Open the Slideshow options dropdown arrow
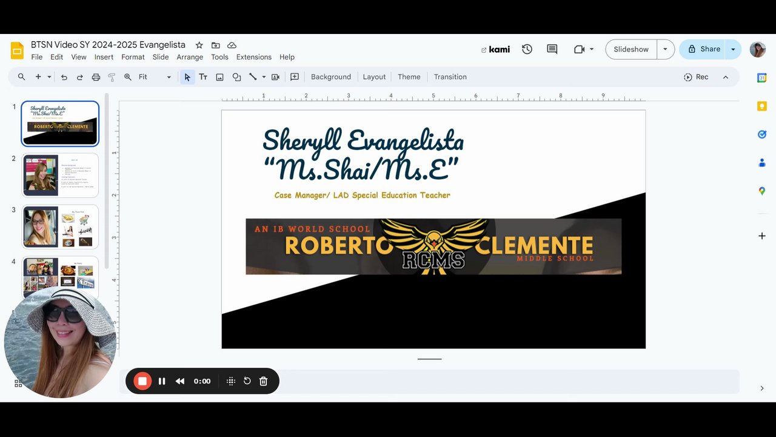The width and height of the screenshot is (776, 437). (x=665, y=49)
